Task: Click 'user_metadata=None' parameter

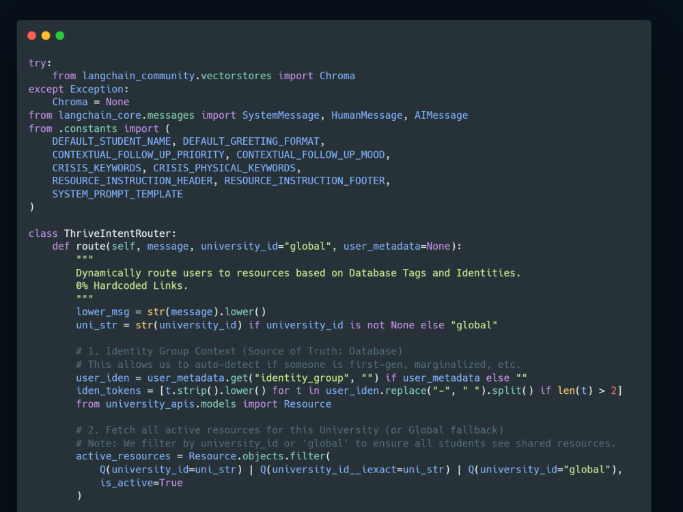Action: pyautogui.click(x=397, y=246)
